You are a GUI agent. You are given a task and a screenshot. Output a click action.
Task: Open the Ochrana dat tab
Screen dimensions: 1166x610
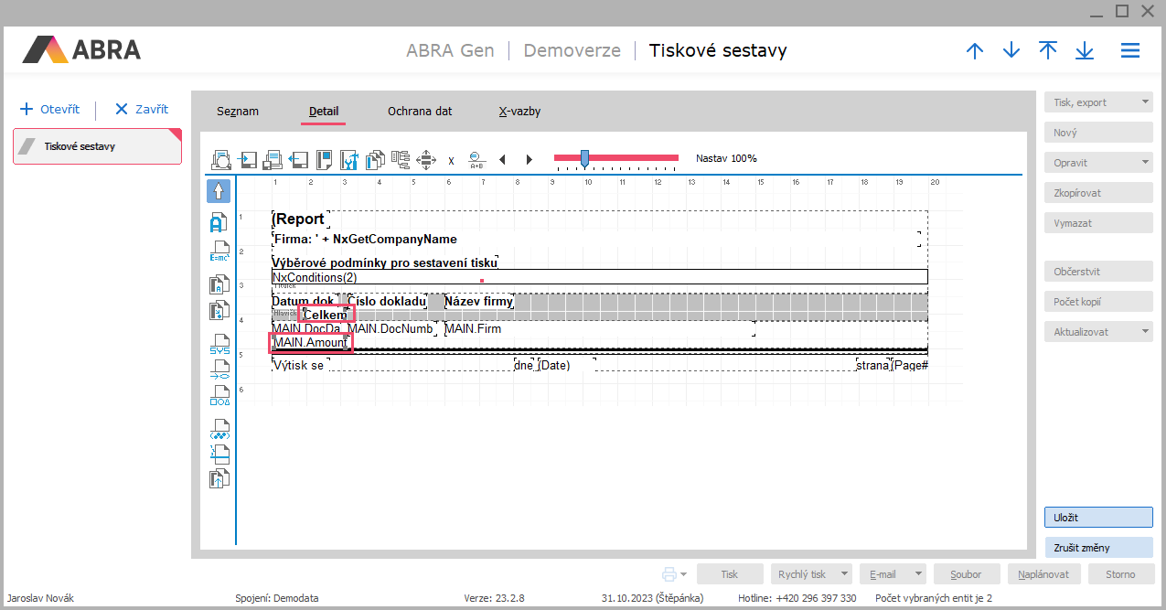(x=420, y=112)
